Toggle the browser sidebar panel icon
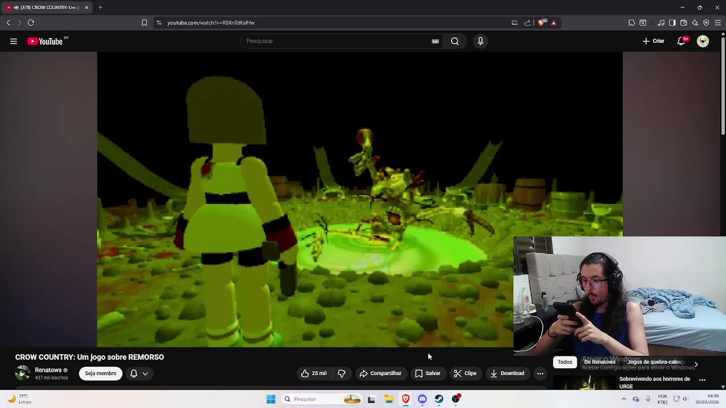Viewport: 726px width, 408px height. [x=672, y=23]
